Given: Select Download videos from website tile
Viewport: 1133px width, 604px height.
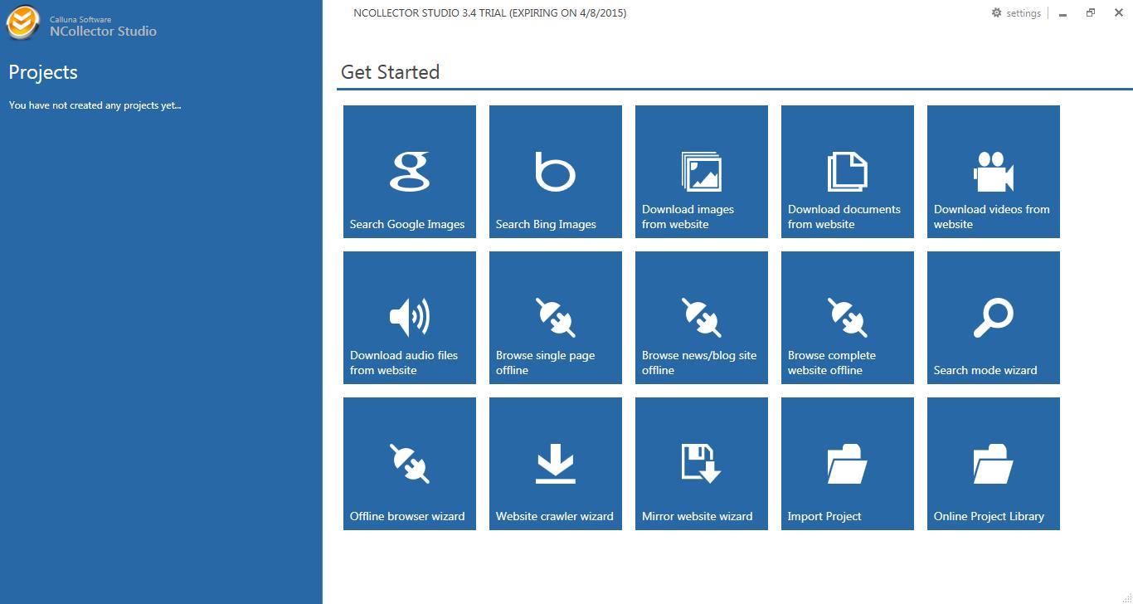Looking at the screenshot, I should click(x=994, y=172).
